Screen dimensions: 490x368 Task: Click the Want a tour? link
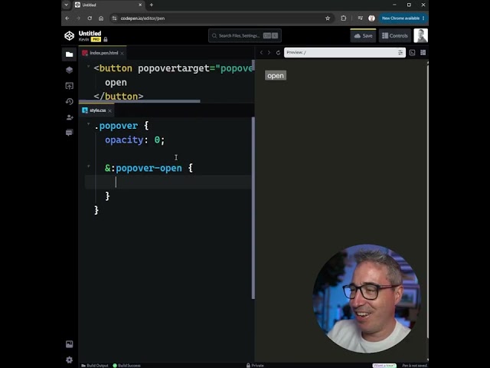point(384,366)
